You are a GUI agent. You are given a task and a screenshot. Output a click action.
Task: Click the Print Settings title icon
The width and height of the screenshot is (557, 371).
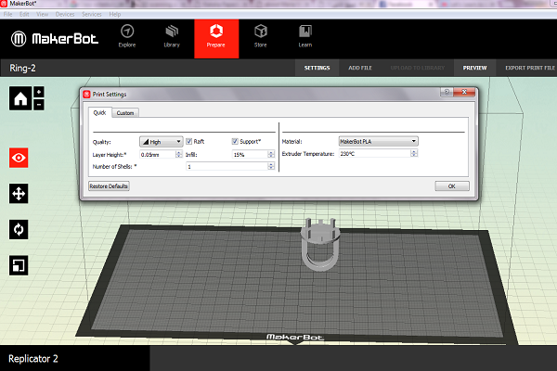(x=86, y=94)
